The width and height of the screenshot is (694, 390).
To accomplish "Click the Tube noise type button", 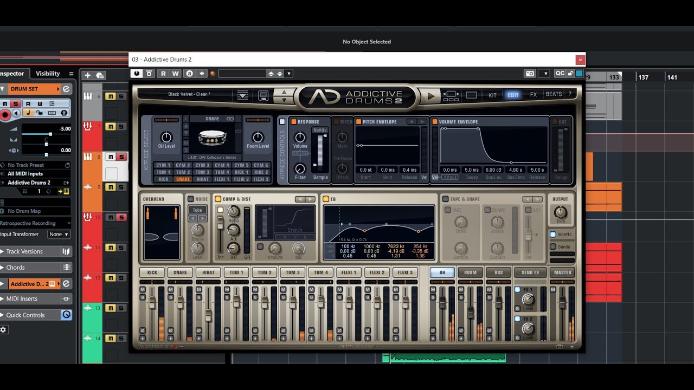I will 197,210.
